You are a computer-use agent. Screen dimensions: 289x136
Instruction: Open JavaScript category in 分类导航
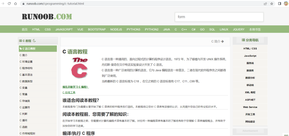250,56
